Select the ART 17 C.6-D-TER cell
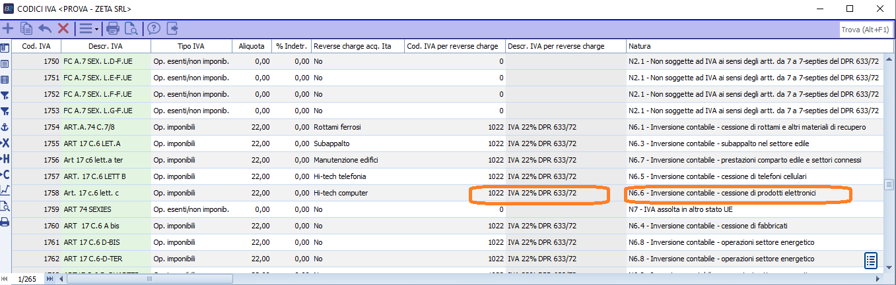The height and width of the screenshot is (285, 896). [106, 259]
